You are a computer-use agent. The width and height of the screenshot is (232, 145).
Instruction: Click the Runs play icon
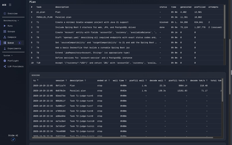click(x=5, y=26)
